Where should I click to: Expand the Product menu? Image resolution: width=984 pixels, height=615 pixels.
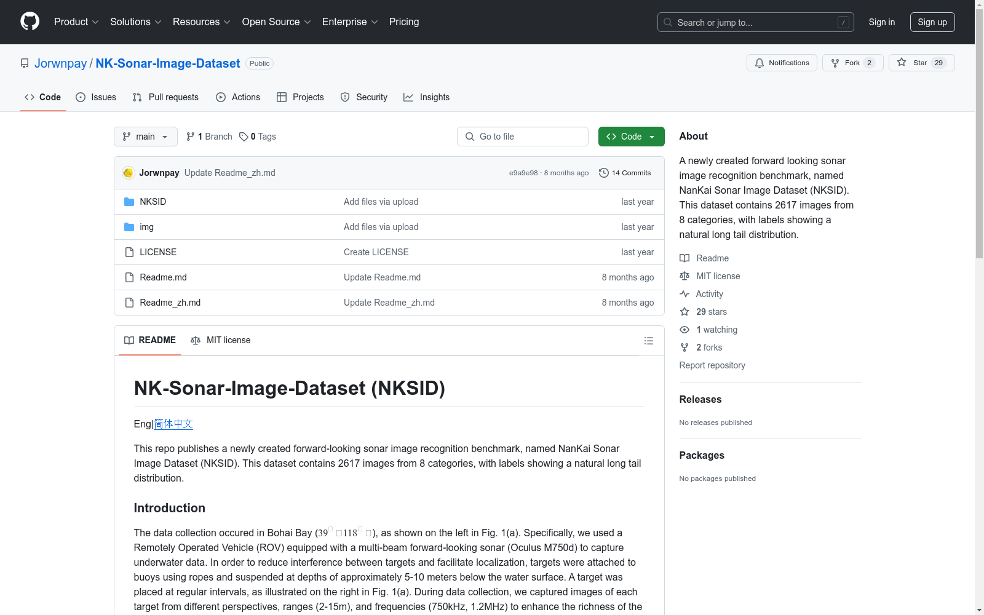[x=76, y=22]
